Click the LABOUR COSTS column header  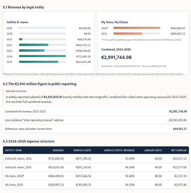coord(153,150)
